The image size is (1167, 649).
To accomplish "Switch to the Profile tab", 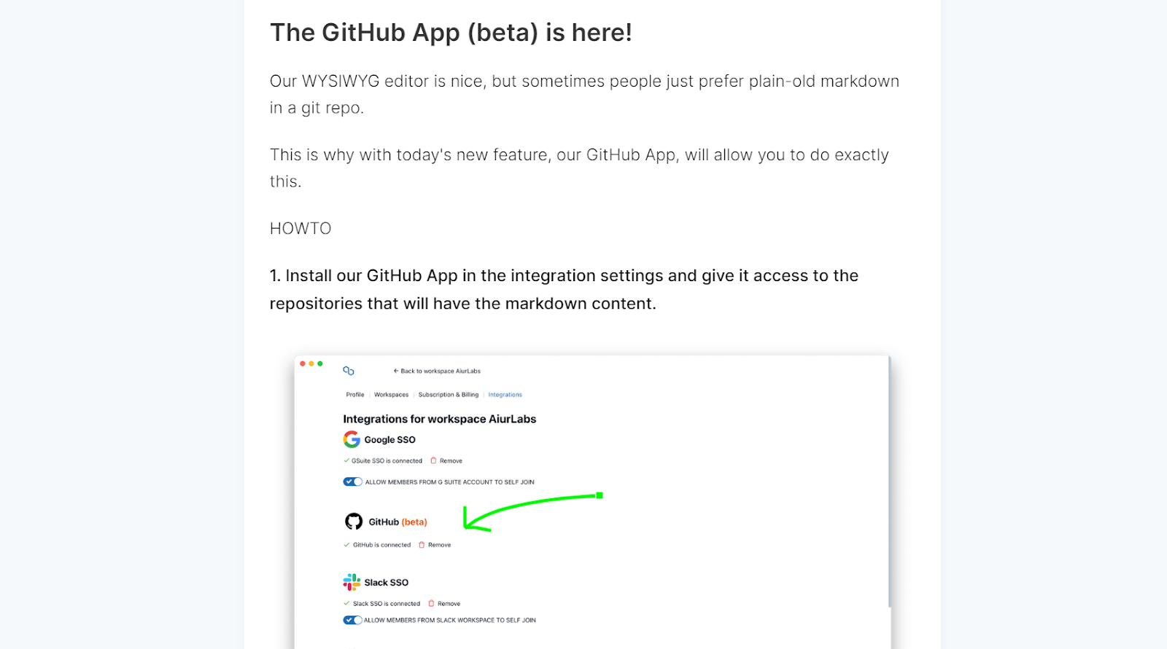I will (354, 394).
